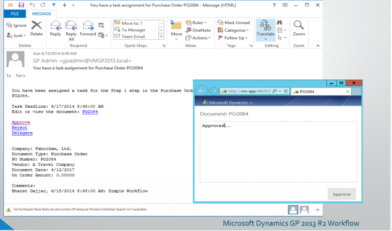Open the Customize Quick Access Toolbar arrow
The height and width of the screenshot is (231, 392).
click(x=73, y=5)
